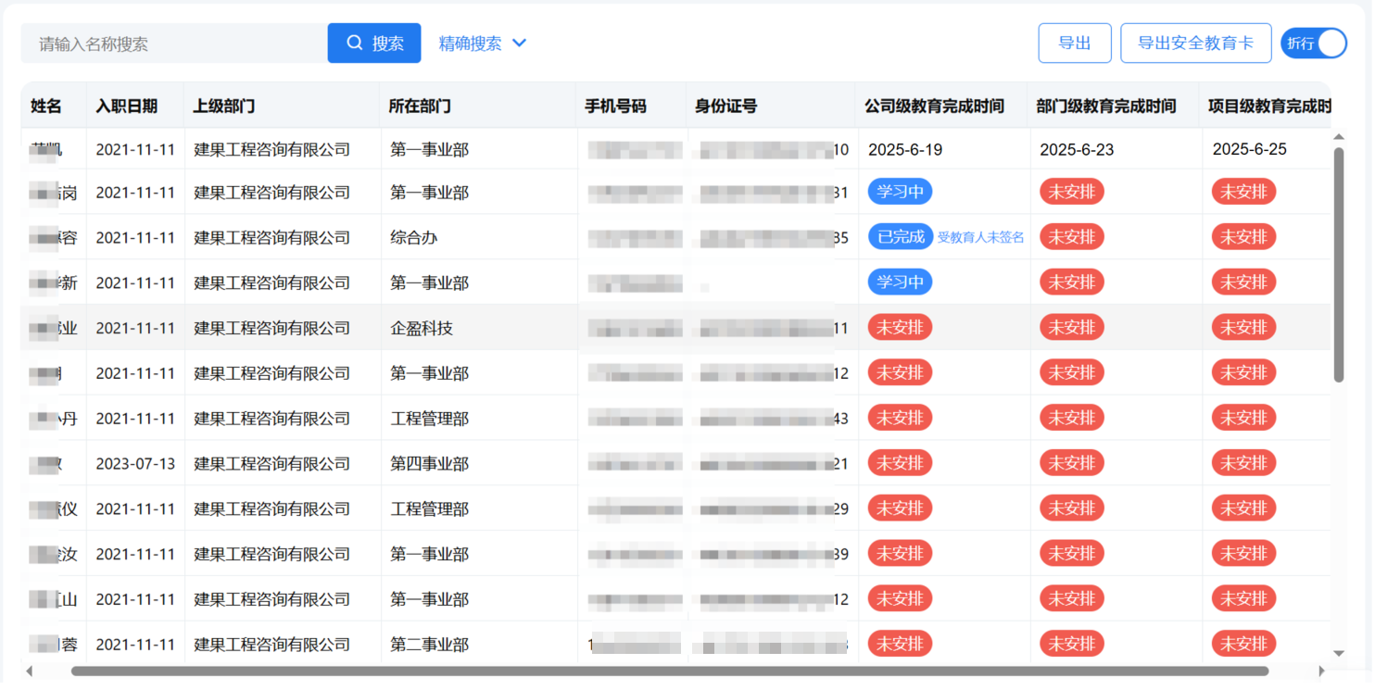Viewport: 1375px width, 690px height.
Task: Toggle the 折行 switch off
Action: tap(1313, 44)
